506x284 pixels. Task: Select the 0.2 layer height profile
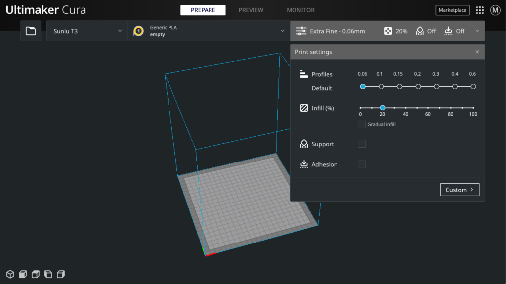pyautogui.click(x=418, y=87)
